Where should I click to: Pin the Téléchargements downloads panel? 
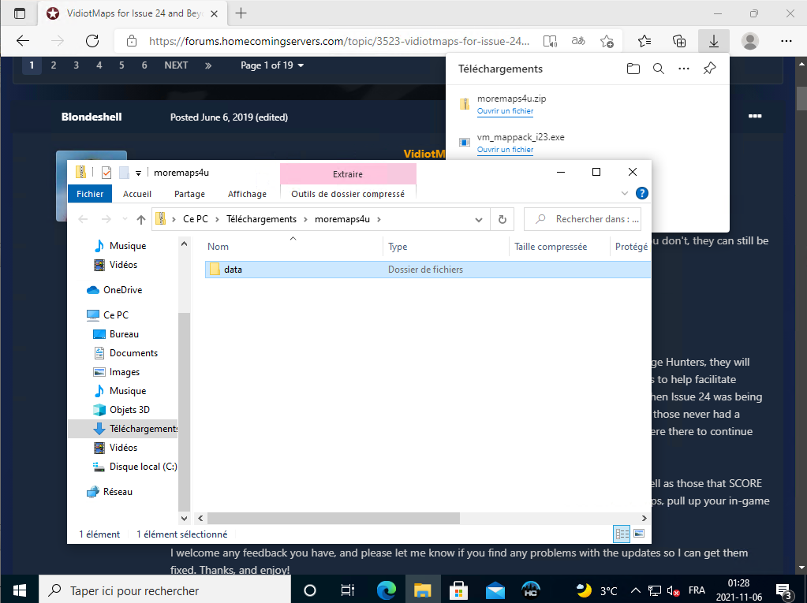709,69
